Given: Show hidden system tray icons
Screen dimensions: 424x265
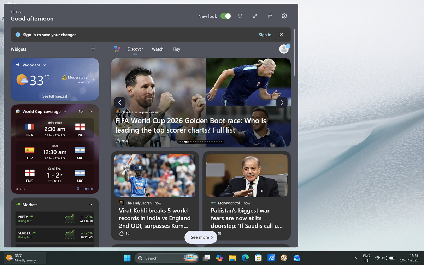Looking at the screenshot, I should pos(355,258).
